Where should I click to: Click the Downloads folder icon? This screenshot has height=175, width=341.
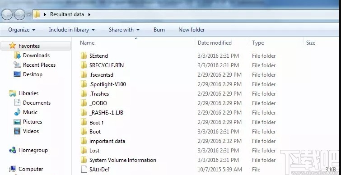[17, 55]
